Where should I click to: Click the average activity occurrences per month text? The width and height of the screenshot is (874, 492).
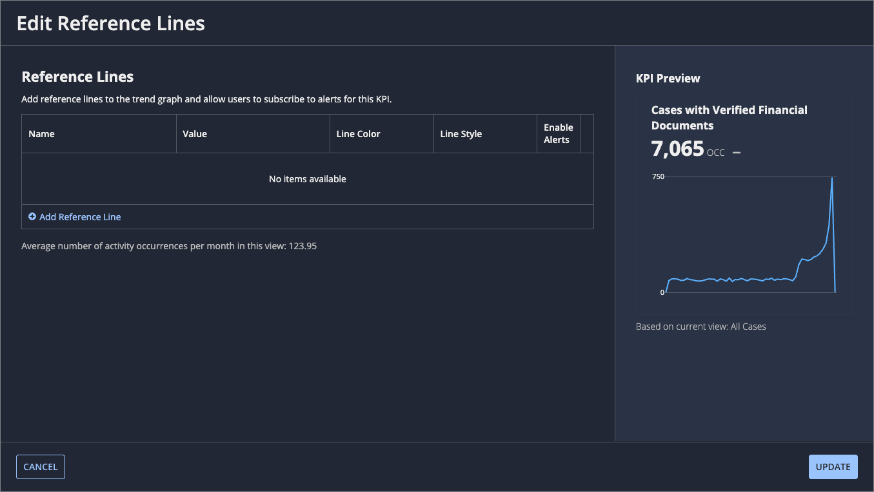coord(169,246)
